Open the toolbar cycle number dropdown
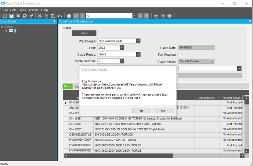Viewport: 253px width, 166px height. (x=134, y=16)
